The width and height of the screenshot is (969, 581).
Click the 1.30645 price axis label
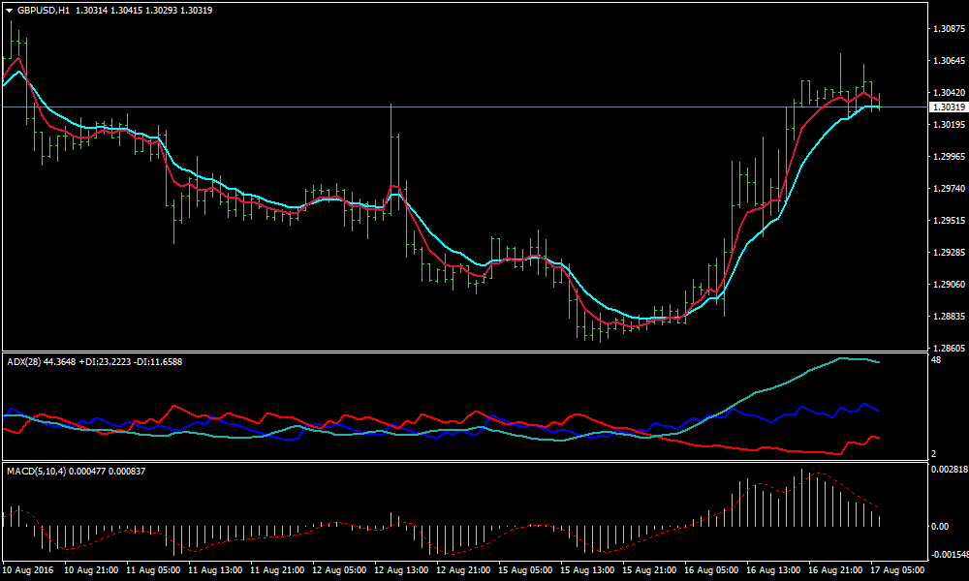(946, 61)
